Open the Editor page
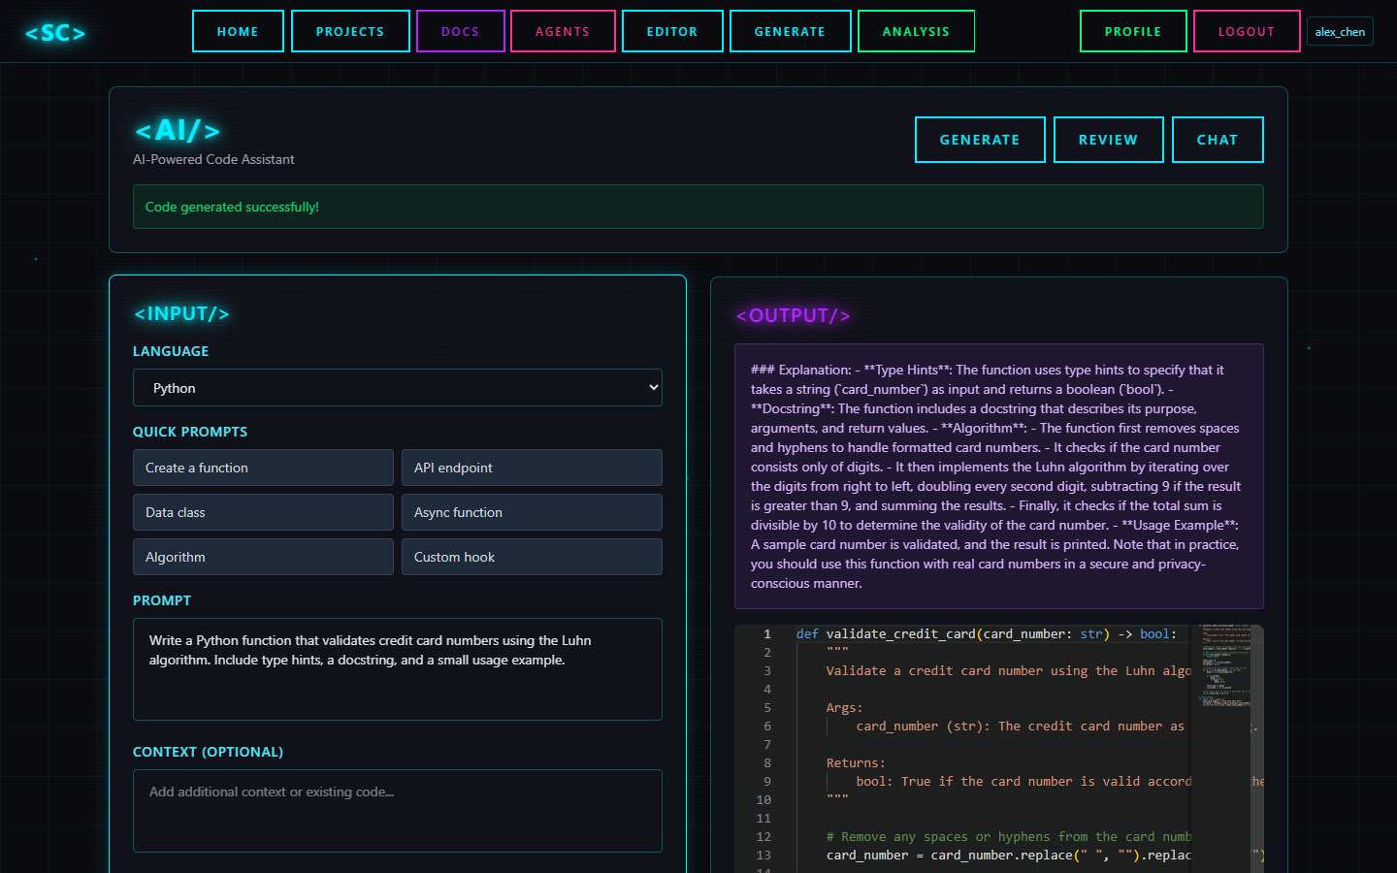This screenshot has height=873, width=1397. click(672, 31)
